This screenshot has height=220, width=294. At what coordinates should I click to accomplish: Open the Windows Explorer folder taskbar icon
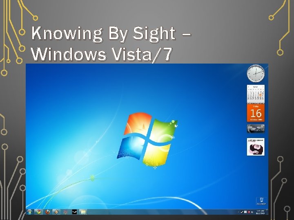click(83, 212)
